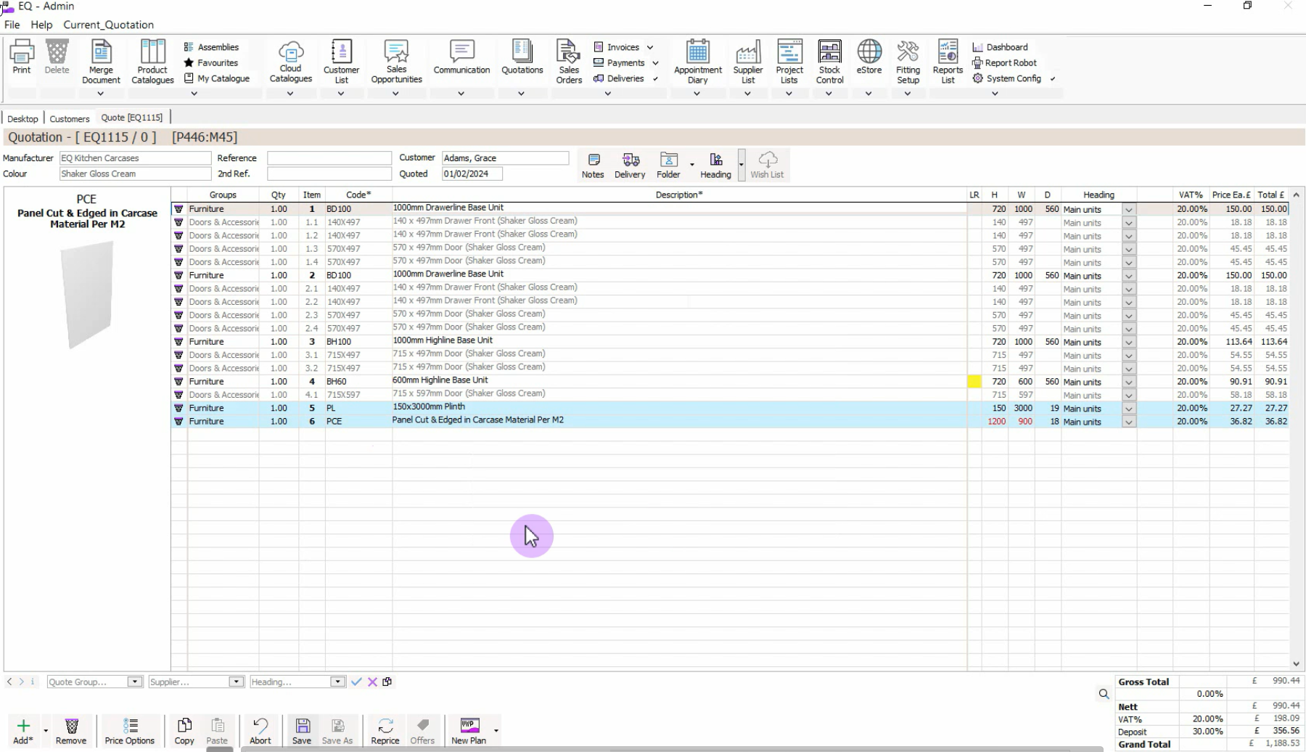Save the quotation
Screen dimensions: 1306x752
coord(302,731)
